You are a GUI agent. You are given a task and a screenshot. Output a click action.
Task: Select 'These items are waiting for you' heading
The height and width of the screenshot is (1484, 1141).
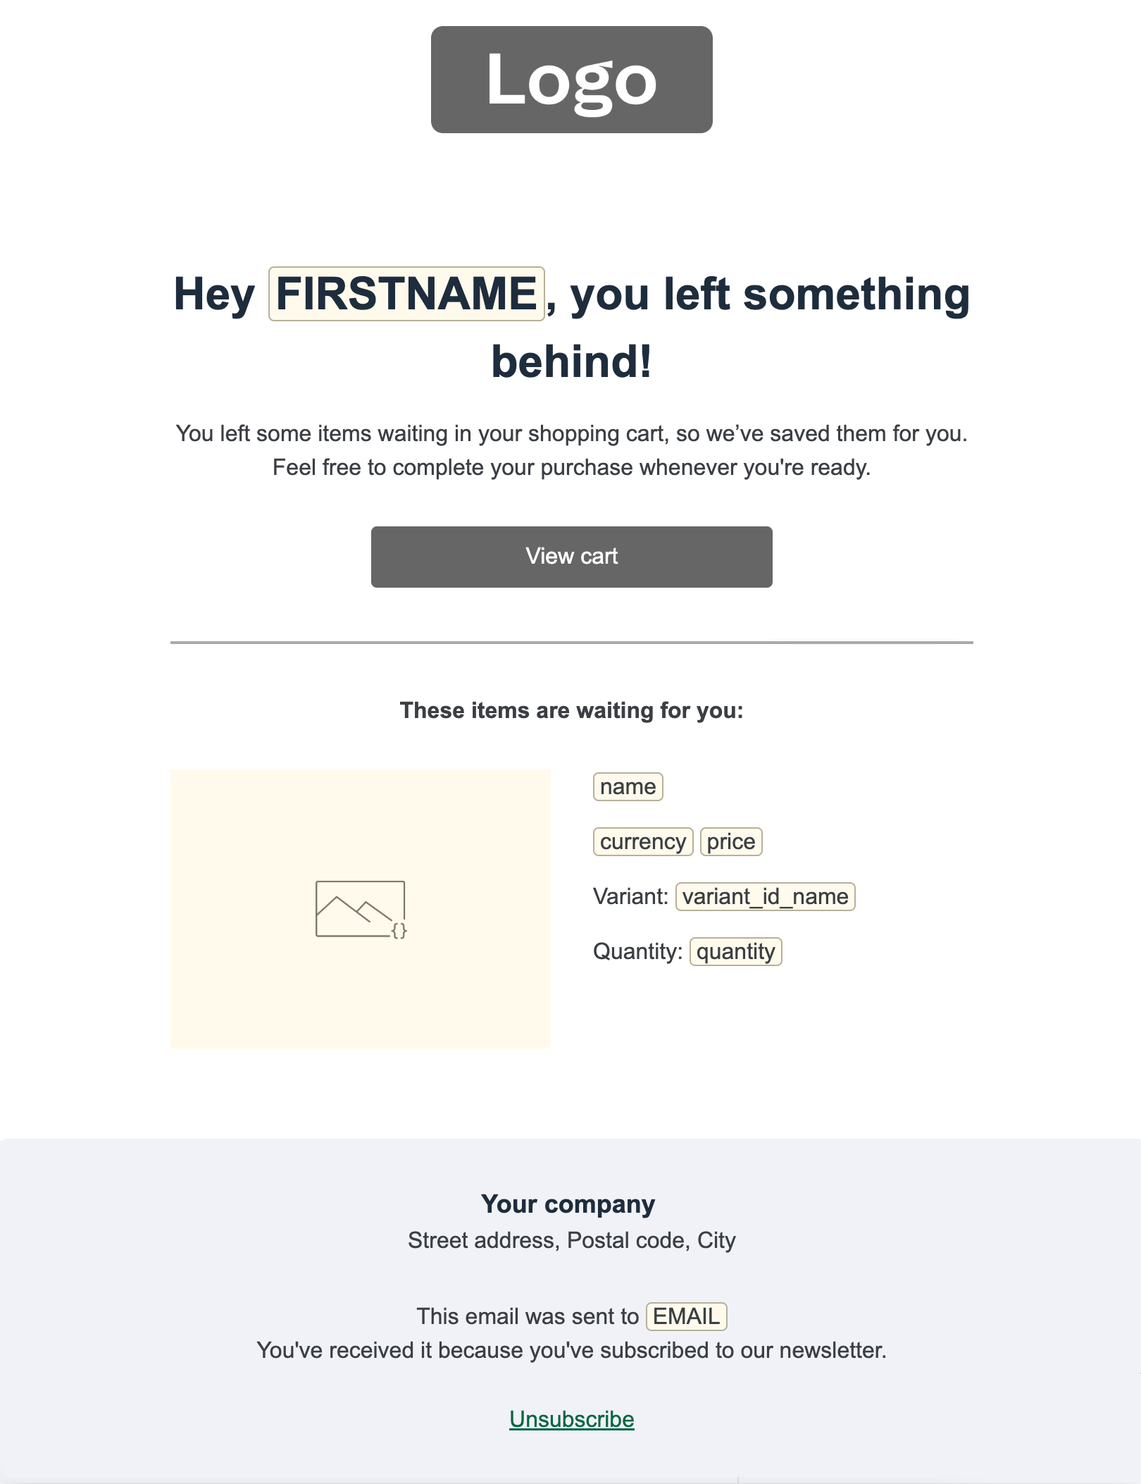(x=571, y=710)
